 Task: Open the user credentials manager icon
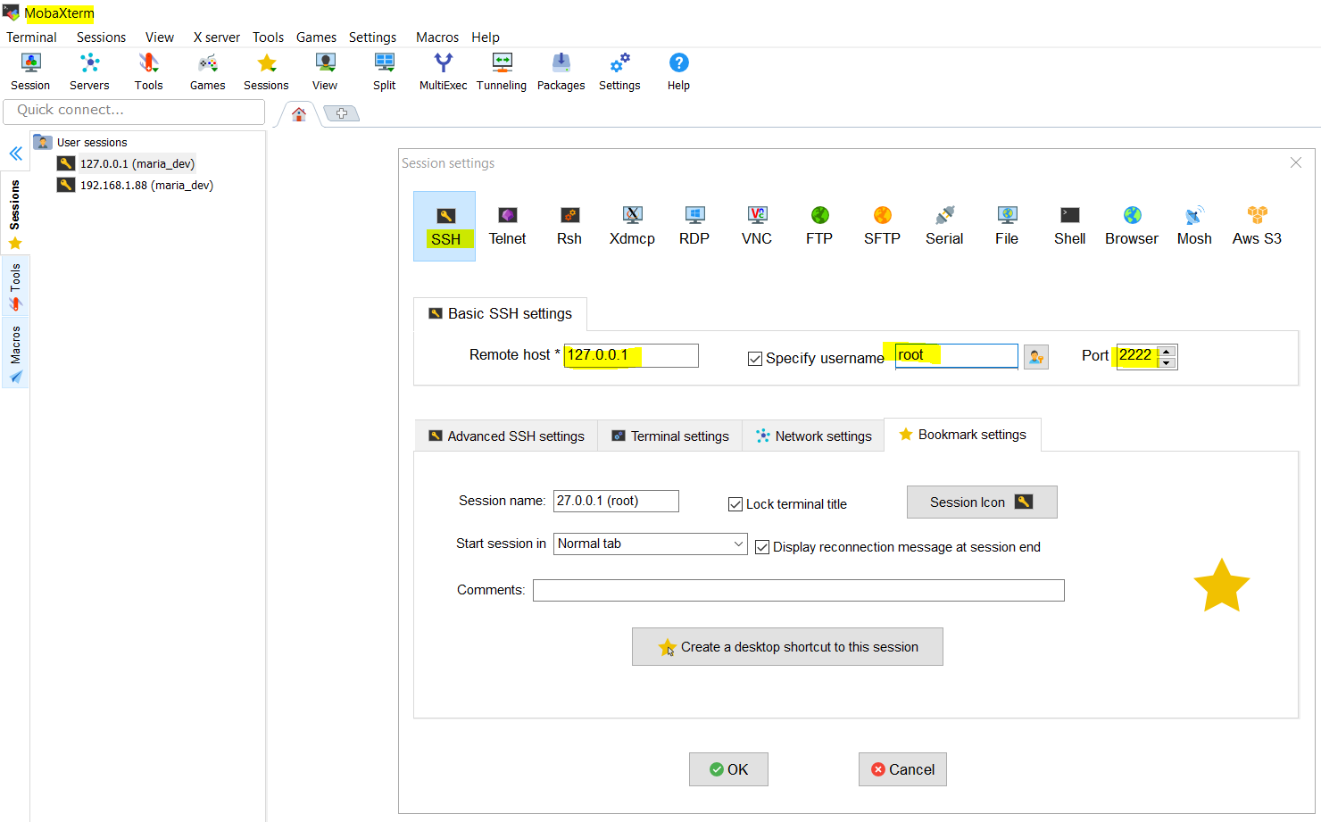(x=1035, y=357)
